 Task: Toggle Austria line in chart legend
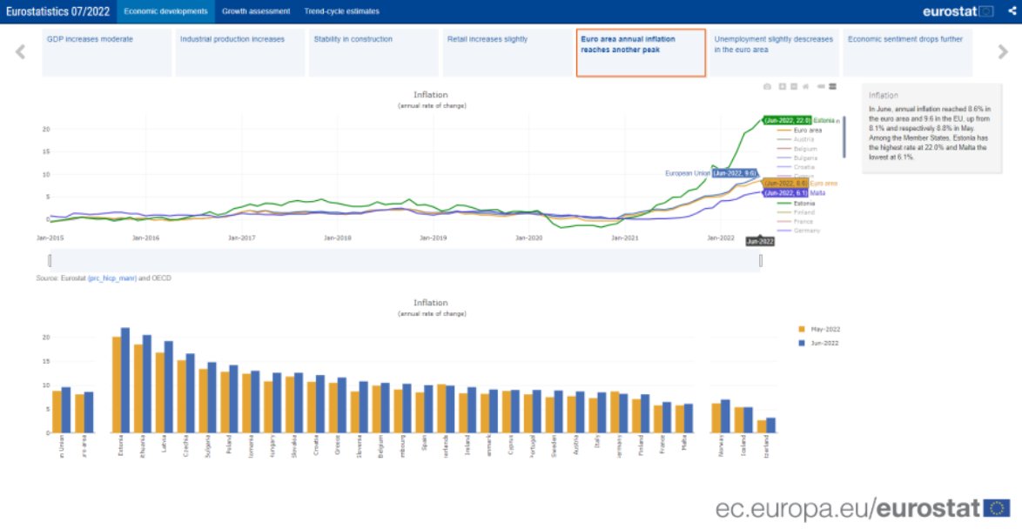795,139
